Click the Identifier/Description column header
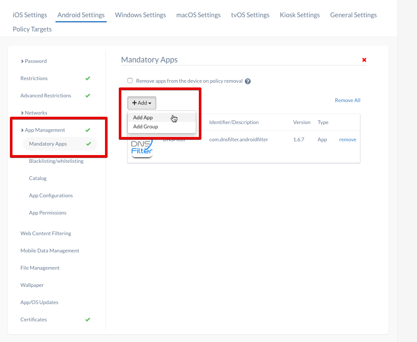The image size is (417, 342). pos(234,122)
